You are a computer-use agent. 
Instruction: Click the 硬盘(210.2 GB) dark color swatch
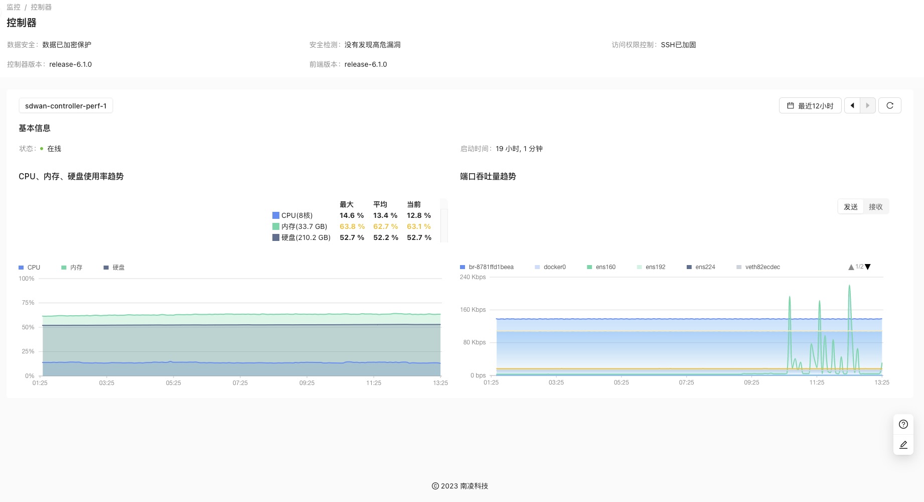click(276, 237)
